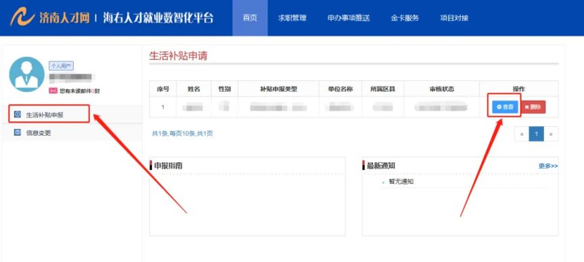584x262 pixels.
Task: Open the 申办事项推送 menu
Action: tap(349, 18)
